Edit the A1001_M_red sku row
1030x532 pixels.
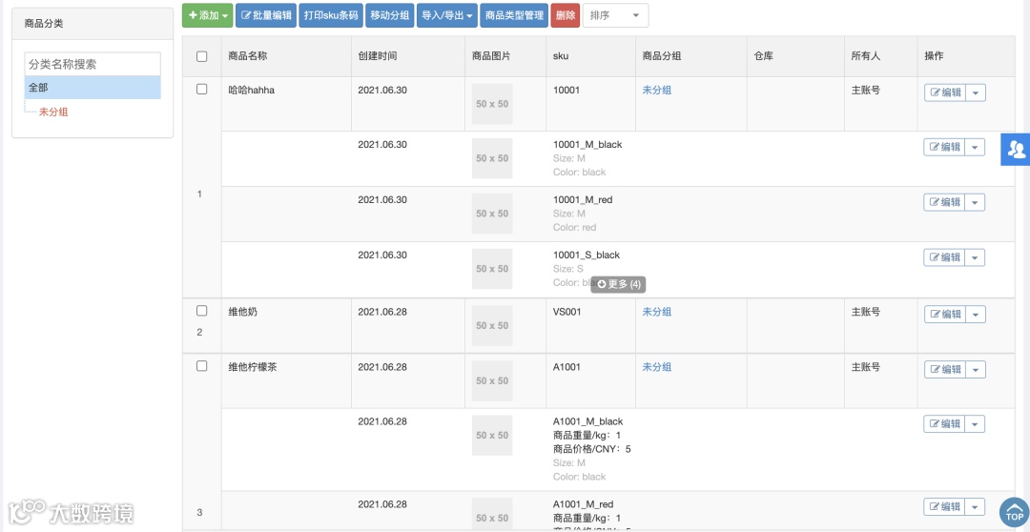944,507
